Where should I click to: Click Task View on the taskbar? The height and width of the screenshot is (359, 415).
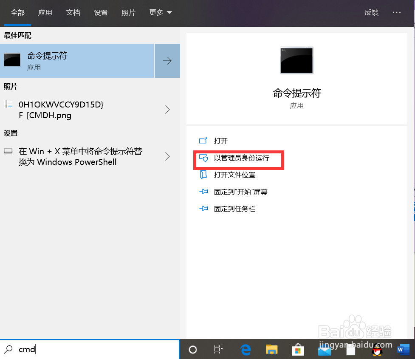pyautogui.click(x=218, y=349)
